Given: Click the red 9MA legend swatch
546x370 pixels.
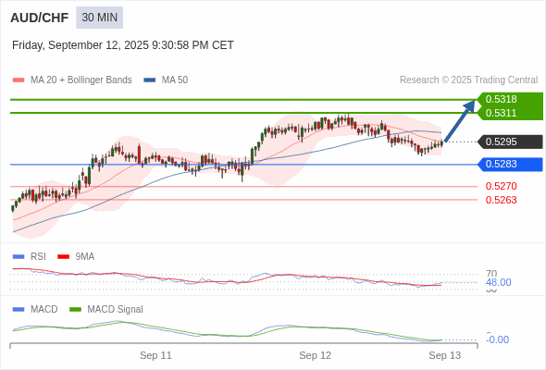Looking at the screenshot, I should tap(63, 257).
